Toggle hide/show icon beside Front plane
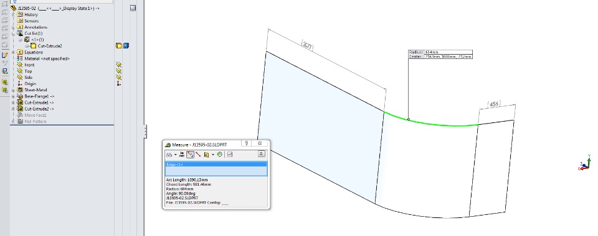Screen dimensions: 598x236 coord(118,65)
